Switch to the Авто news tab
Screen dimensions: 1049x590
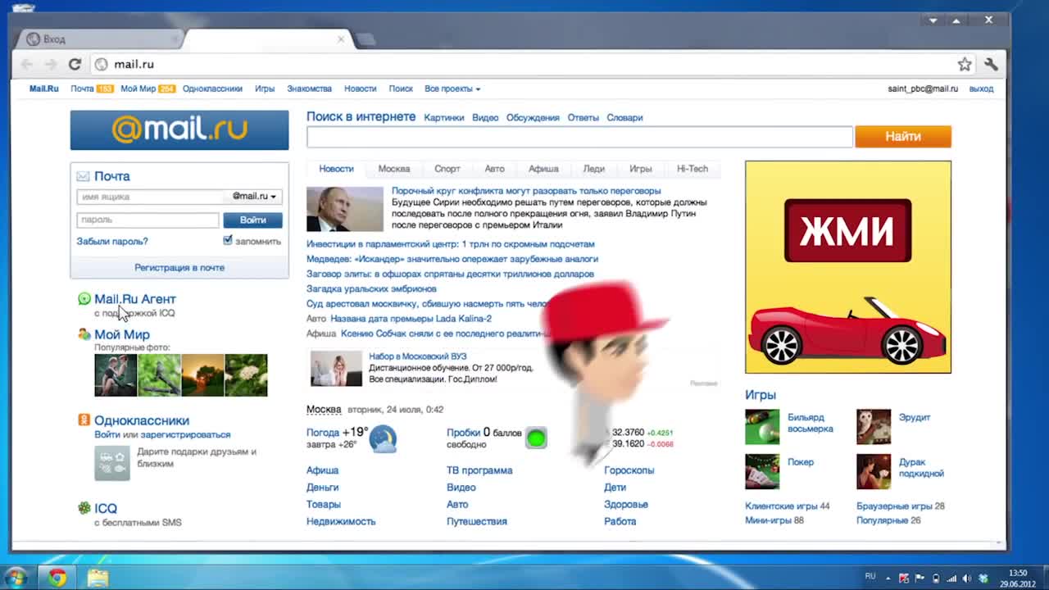(x=494, y=169)
